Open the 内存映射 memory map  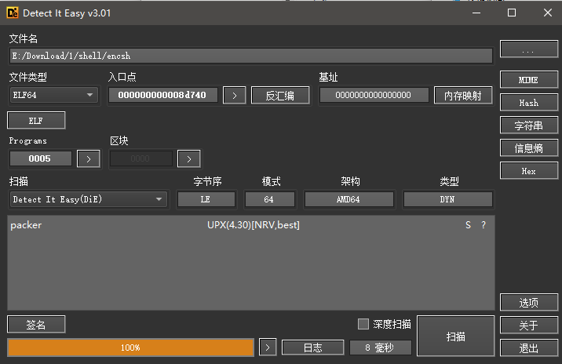point(463,95)
